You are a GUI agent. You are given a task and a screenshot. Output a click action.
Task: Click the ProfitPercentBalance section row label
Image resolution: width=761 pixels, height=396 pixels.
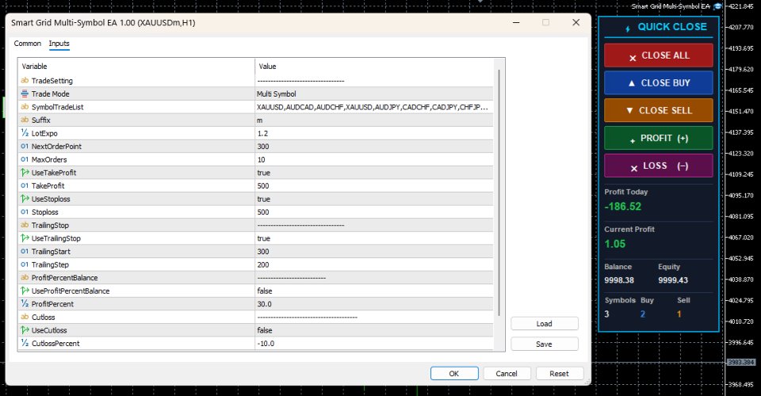(64, 278)
